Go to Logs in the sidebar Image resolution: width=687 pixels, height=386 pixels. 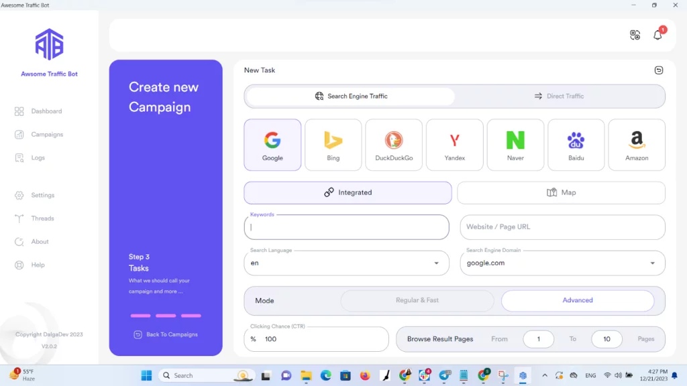tap(38, 158)
